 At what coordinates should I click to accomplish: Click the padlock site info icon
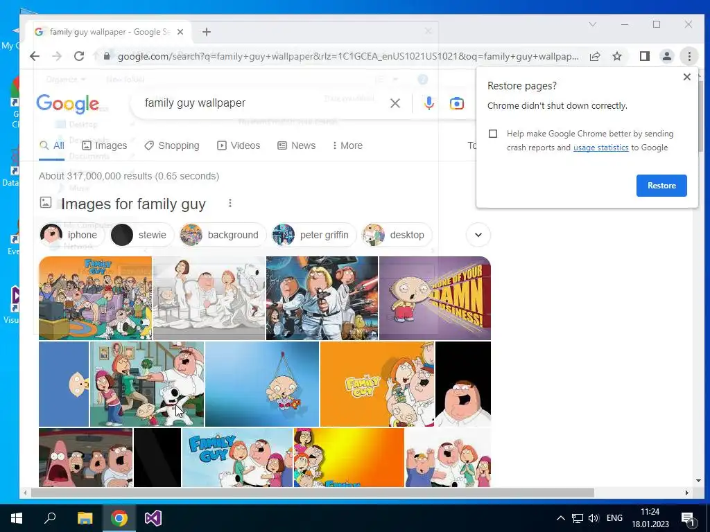(x=107, y=56)
